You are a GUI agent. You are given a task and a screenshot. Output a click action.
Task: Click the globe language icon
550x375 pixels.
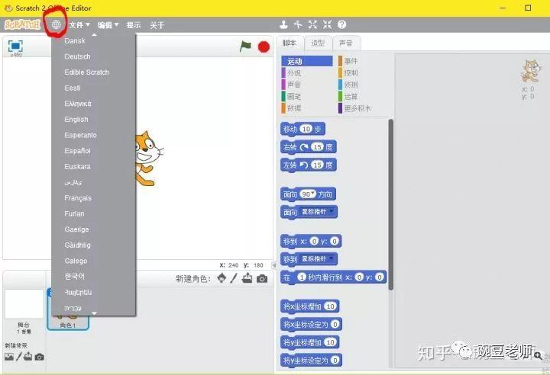click(56, 24)
